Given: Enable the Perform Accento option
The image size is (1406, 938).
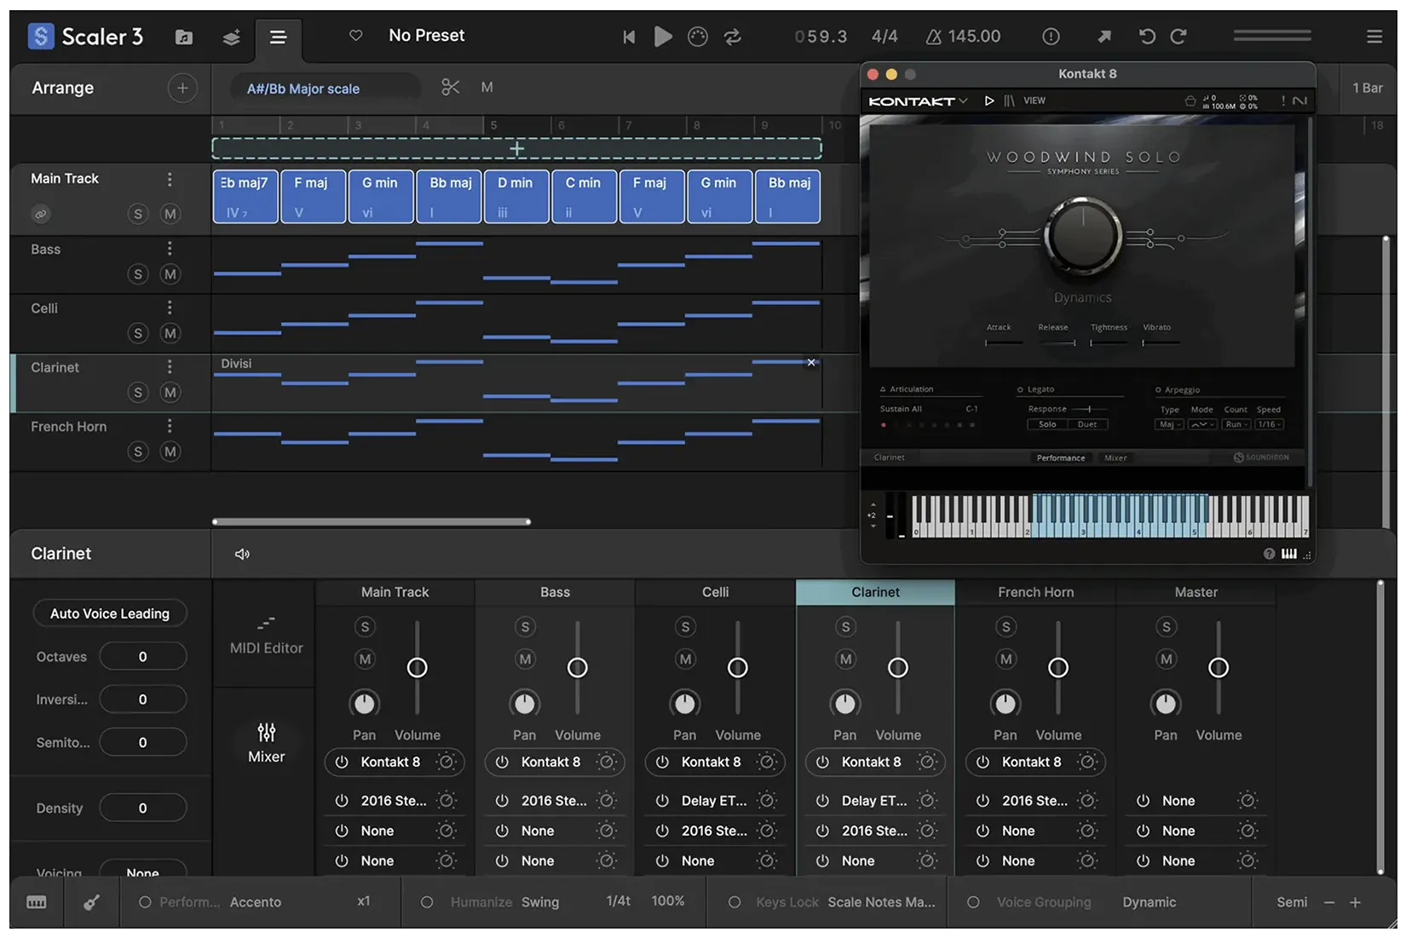Looking at the screenshot, I should point(145,902).
